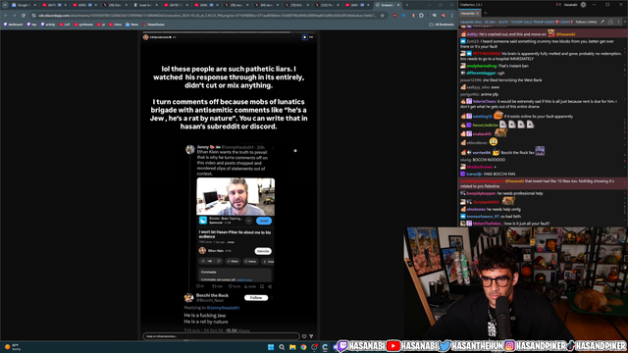628x353 pixels.
Task: Click the Ethan Klein video thumbnail
Action: pyautogui.click(x=235, y=196)
